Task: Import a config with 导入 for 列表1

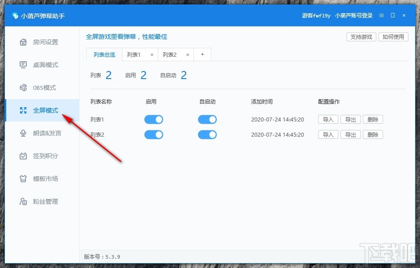Action: (328, 119)
